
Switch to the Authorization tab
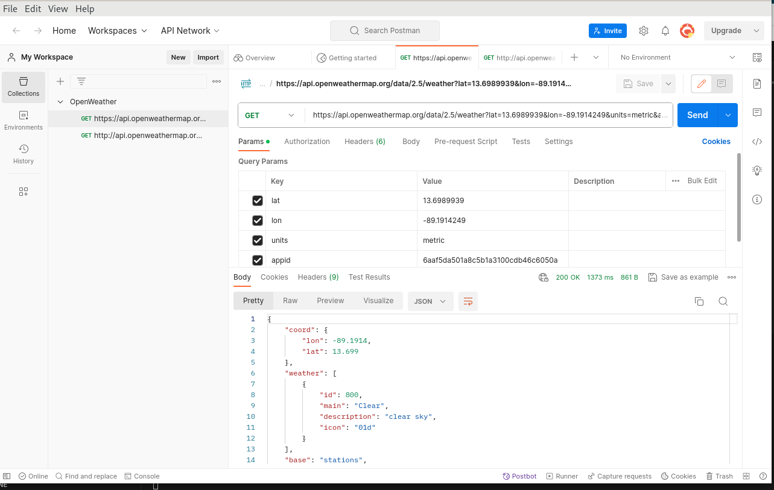click(307, 142)
